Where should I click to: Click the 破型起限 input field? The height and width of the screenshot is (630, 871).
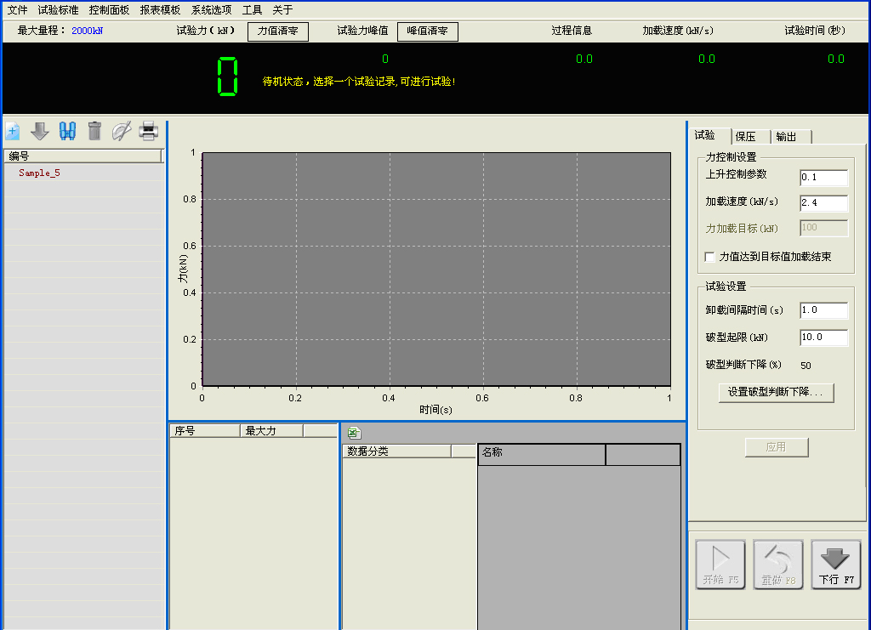pos(823,338)
